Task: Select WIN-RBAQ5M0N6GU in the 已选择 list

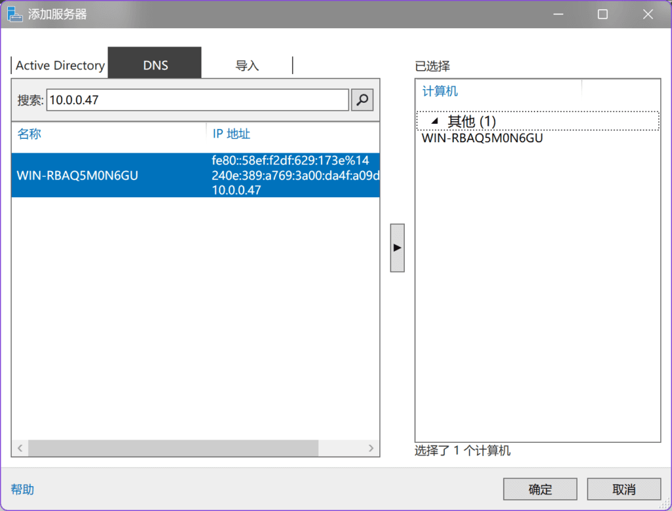Action: [482, 138]
